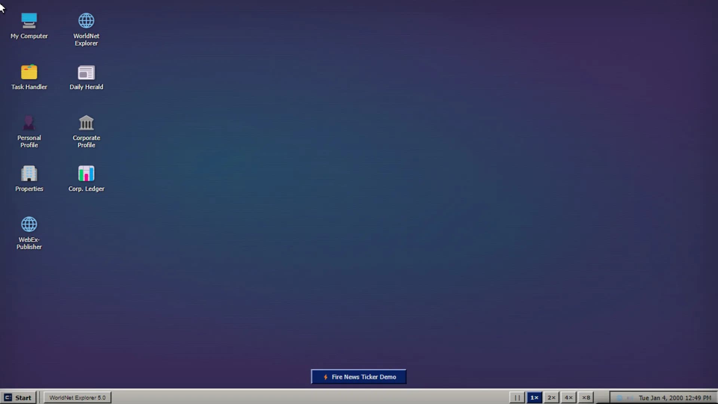Viewport: 718px width, 404px height.
Task: Open the Start menu
Action: coord(18,398)
